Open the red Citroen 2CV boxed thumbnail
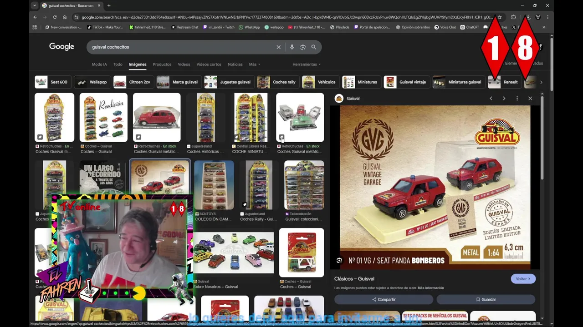Viewport: 583px width, 327px height. (x=157, y=118)
